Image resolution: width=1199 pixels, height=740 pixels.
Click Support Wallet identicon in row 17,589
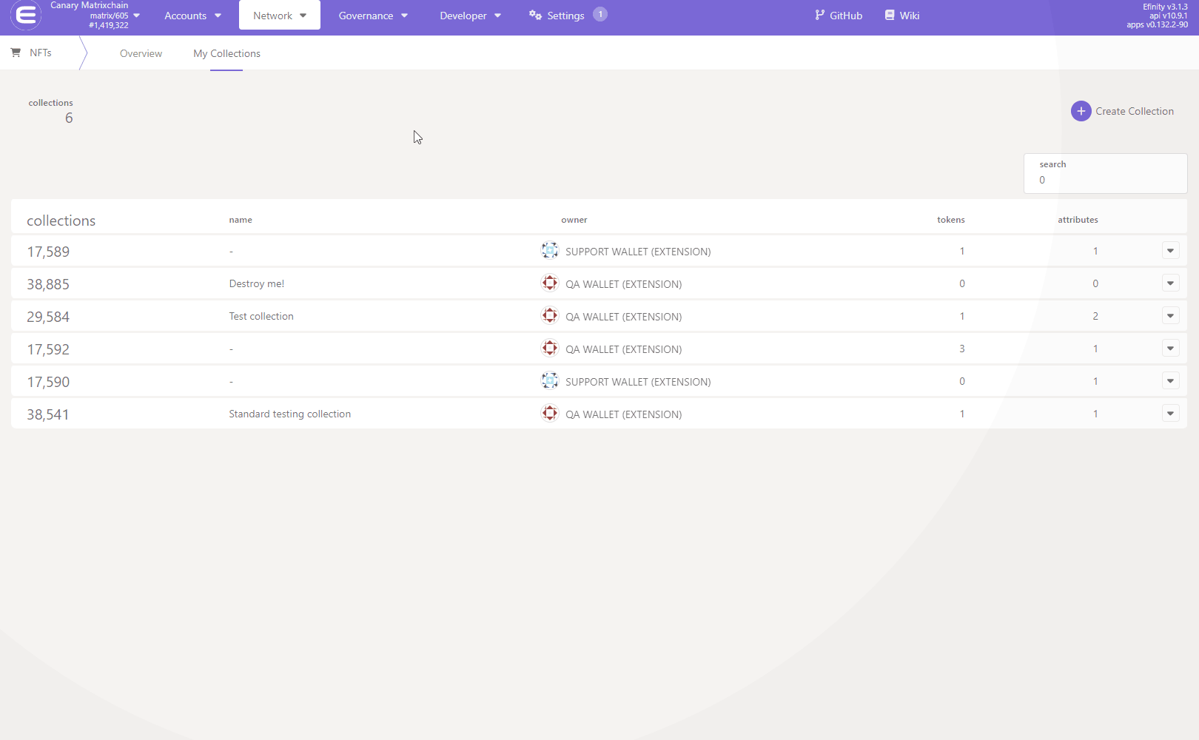pos(549,250)
